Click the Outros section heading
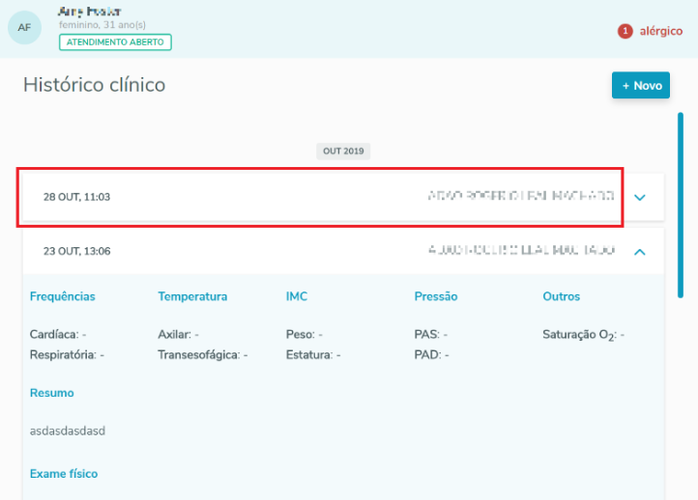 point(561,296)
